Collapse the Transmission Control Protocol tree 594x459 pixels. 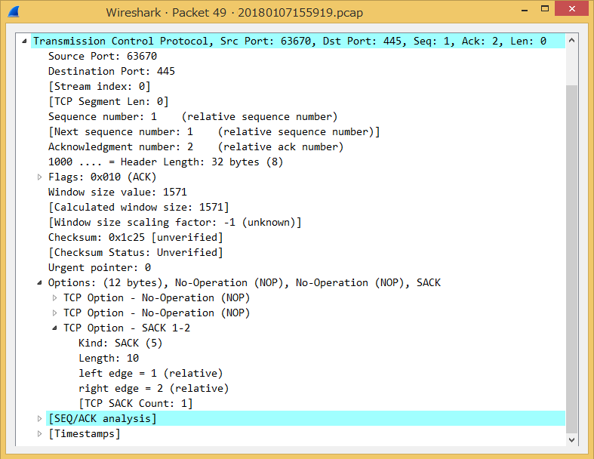point(26,42)
